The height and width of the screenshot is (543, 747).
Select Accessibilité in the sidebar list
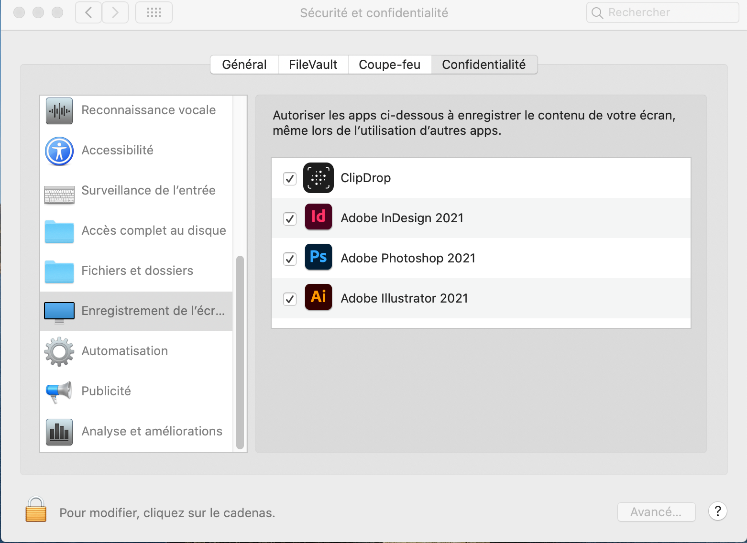(136, 151)
